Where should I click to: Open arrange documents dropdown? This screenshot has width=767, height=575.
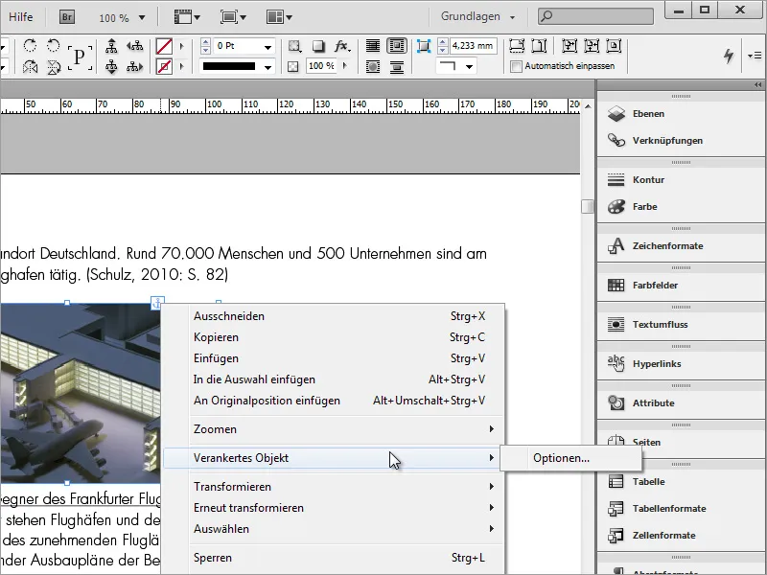click(x=279, y=17)
